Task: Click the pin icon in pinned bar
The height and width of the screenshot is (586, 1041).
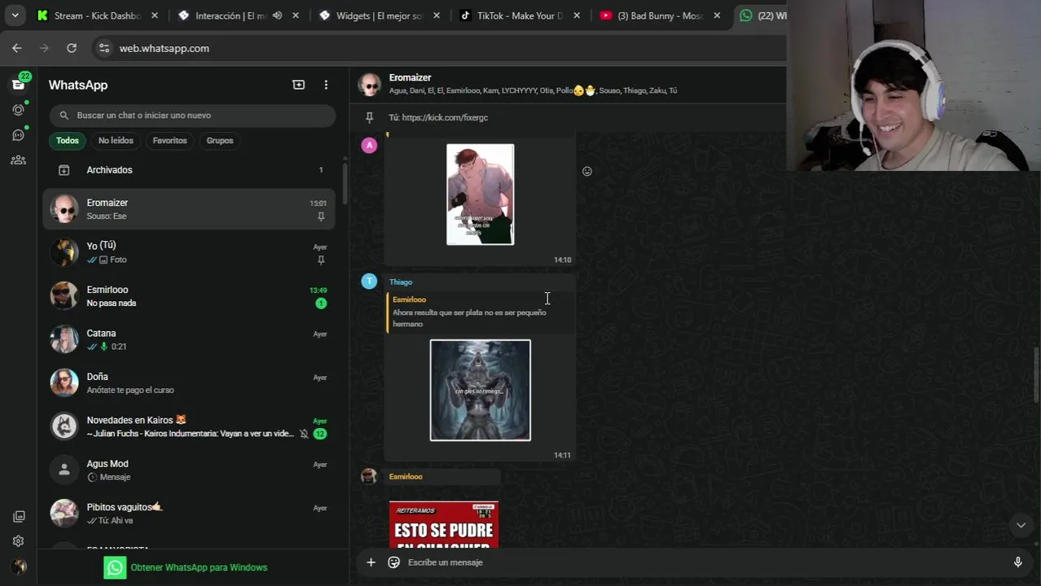Action: click(369, 117)
